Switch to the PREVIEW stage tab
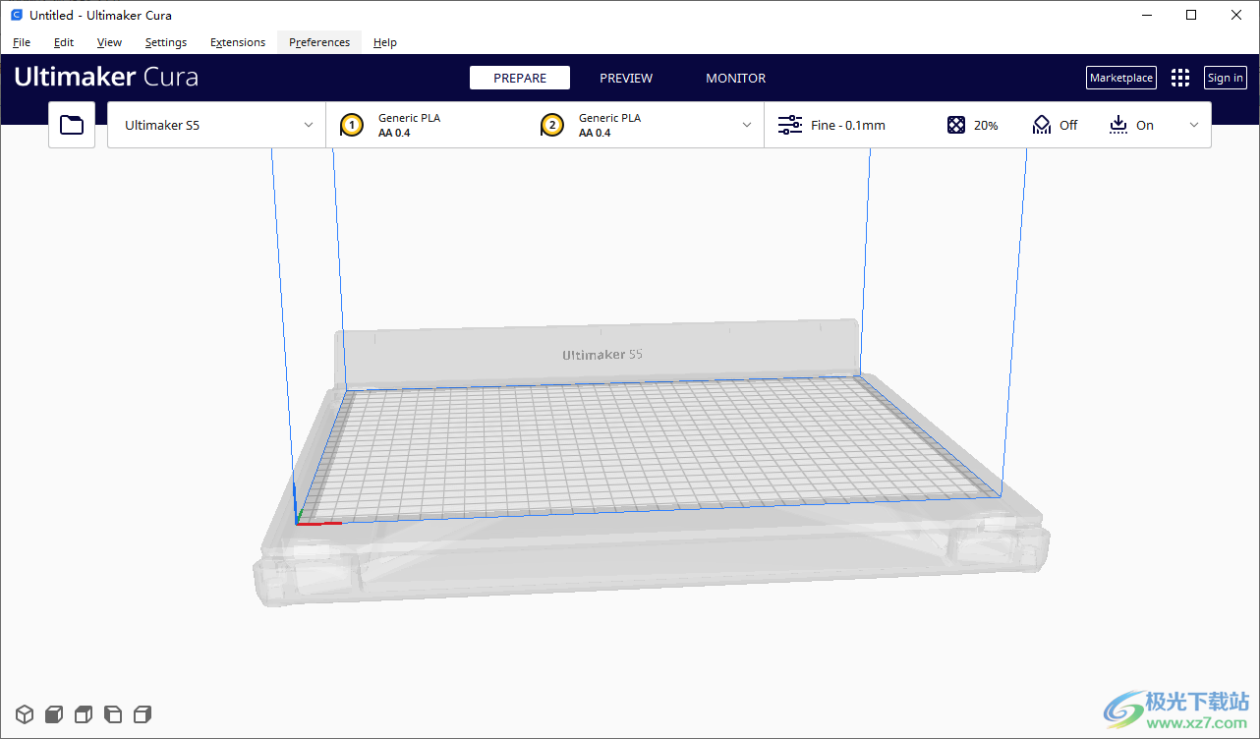Image resolution: width=1260 pixels, height=739 pixels. (x=626, y=78)
